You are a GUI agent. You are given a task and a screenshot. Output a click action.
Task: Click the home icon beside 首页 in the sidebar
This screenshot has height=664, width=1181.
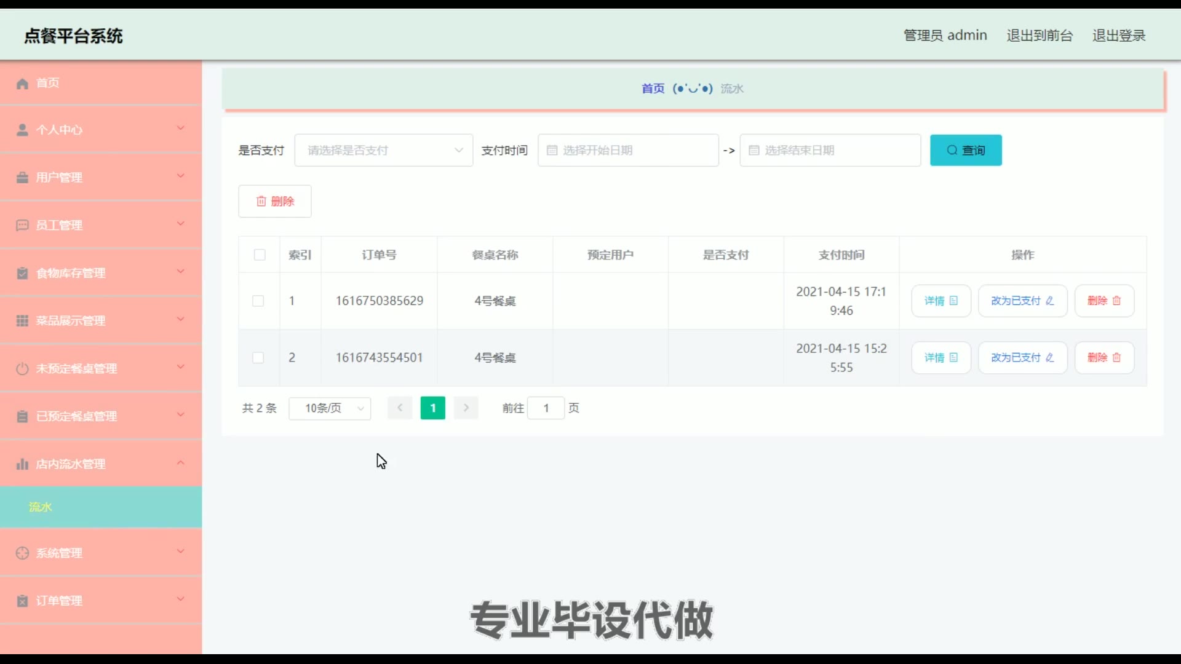(x=22, y=83)
